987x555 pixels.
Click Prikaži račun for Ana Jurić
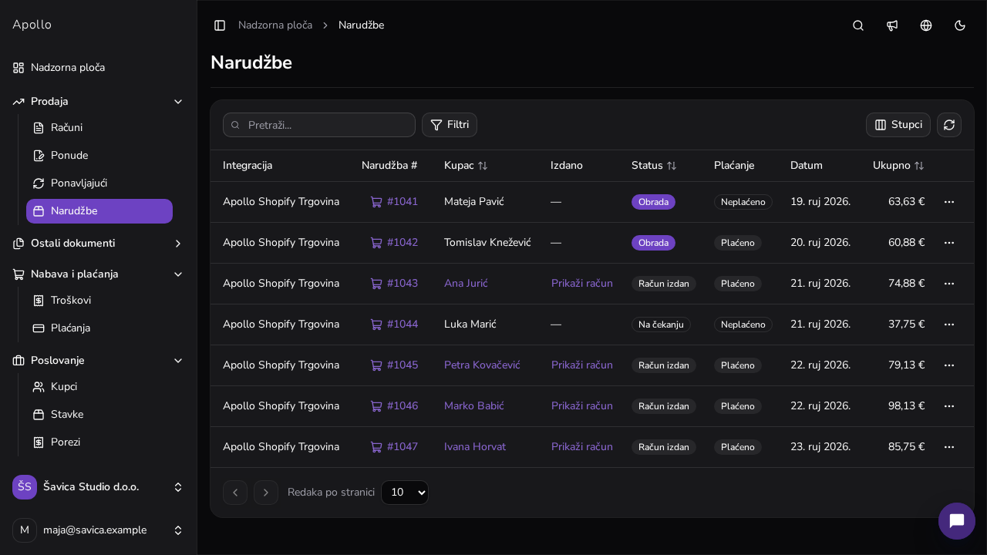click(582, 284)
